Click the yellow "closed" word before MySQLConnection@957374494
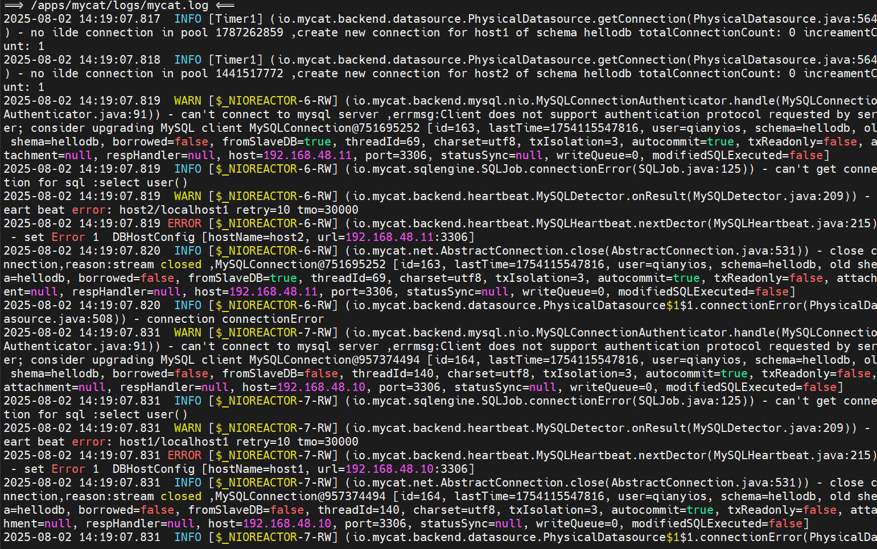 coord(181,496)
